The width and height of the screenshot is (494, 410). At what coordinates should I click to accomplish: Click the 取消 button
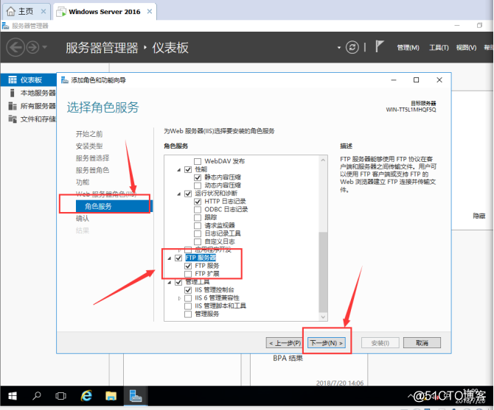[422, 343]
